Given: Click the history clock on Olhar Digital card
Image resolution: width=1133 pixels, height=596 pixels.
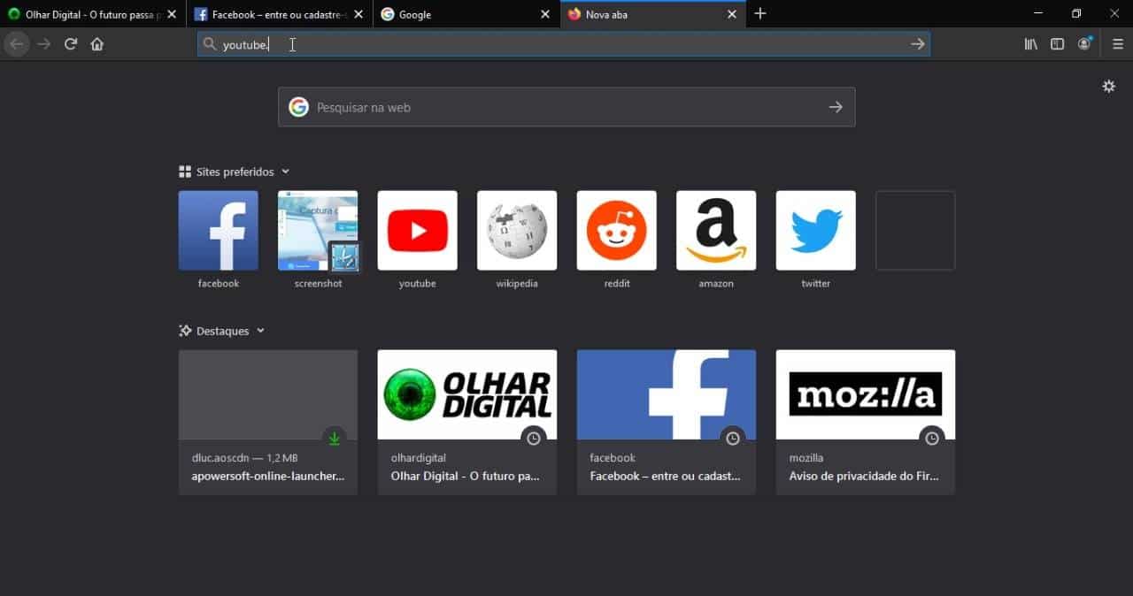Looking at the screenshot, I should pyautogui.click(x=533, y=438).
